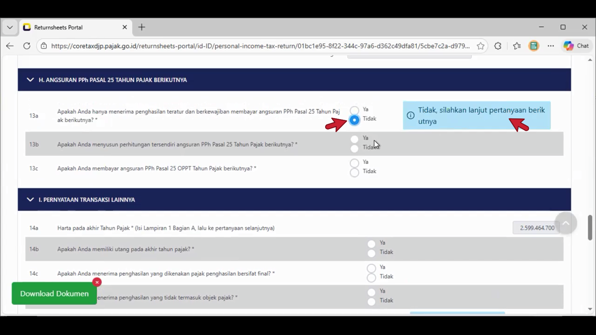Choose Ya for question 14b about utang
This screenshot has width=596, height=335.
click(371, 244)
